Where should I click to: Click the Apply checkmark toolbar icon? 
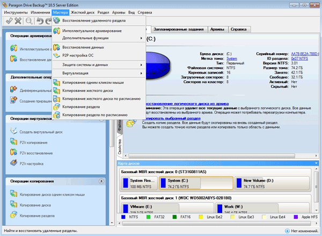click(9, 21)
